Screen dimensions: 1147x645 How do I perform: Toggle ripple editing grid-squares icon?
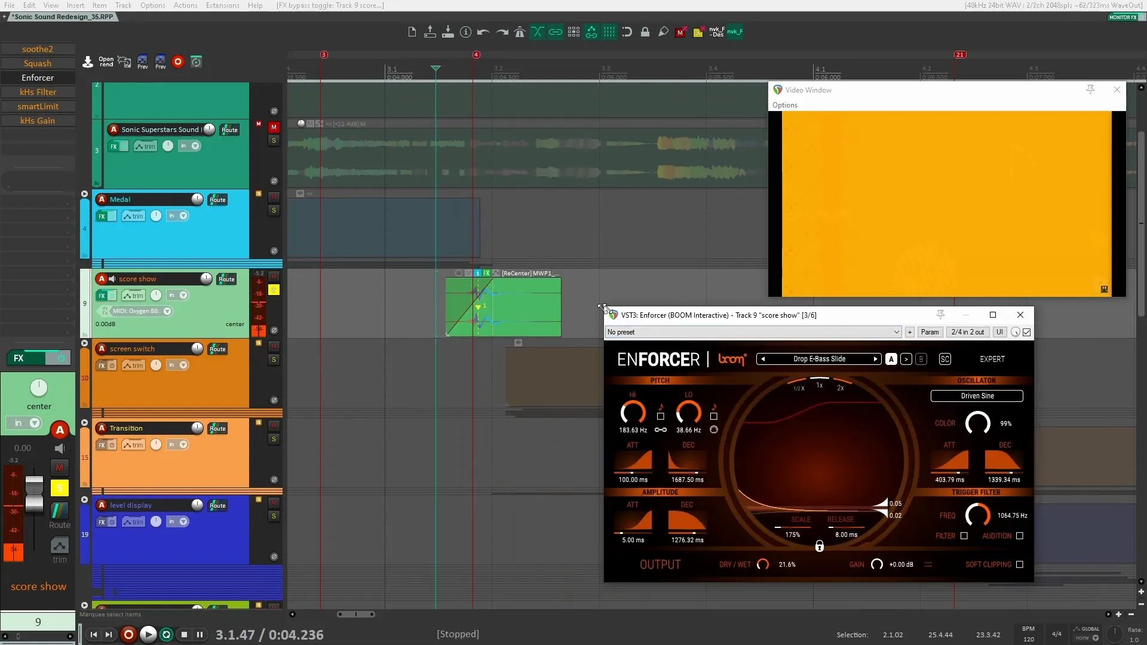pyautogui.click(x=573, y=32)
